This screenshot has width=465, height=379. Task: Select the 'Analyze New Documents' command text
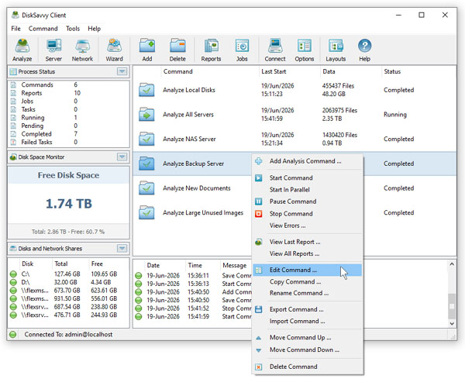point(197,188)
